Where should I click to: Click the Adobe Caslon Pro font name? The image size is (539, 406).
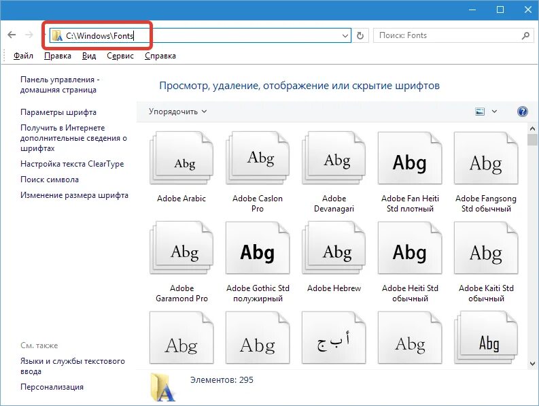tap(258, 203)
